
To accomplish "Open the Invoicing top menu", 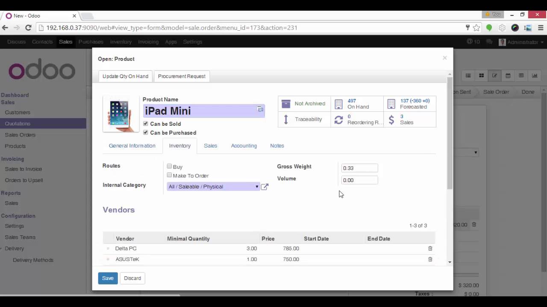I will [148, 42].
